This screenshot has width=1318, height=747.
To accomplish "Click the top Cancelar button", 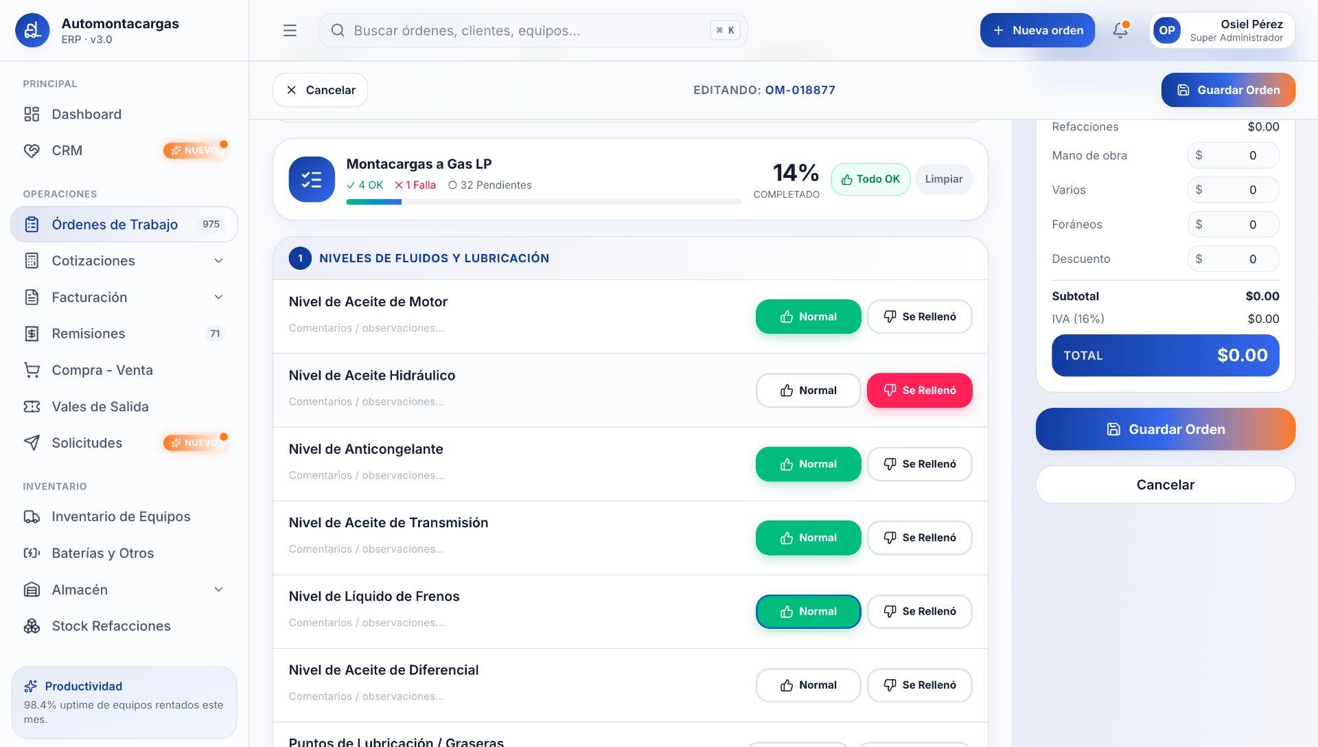I will coord(320,90).
